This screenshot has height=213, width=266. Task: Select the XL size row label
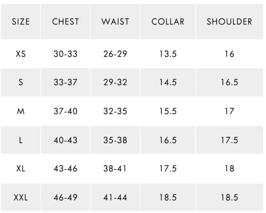pos(21,169)
